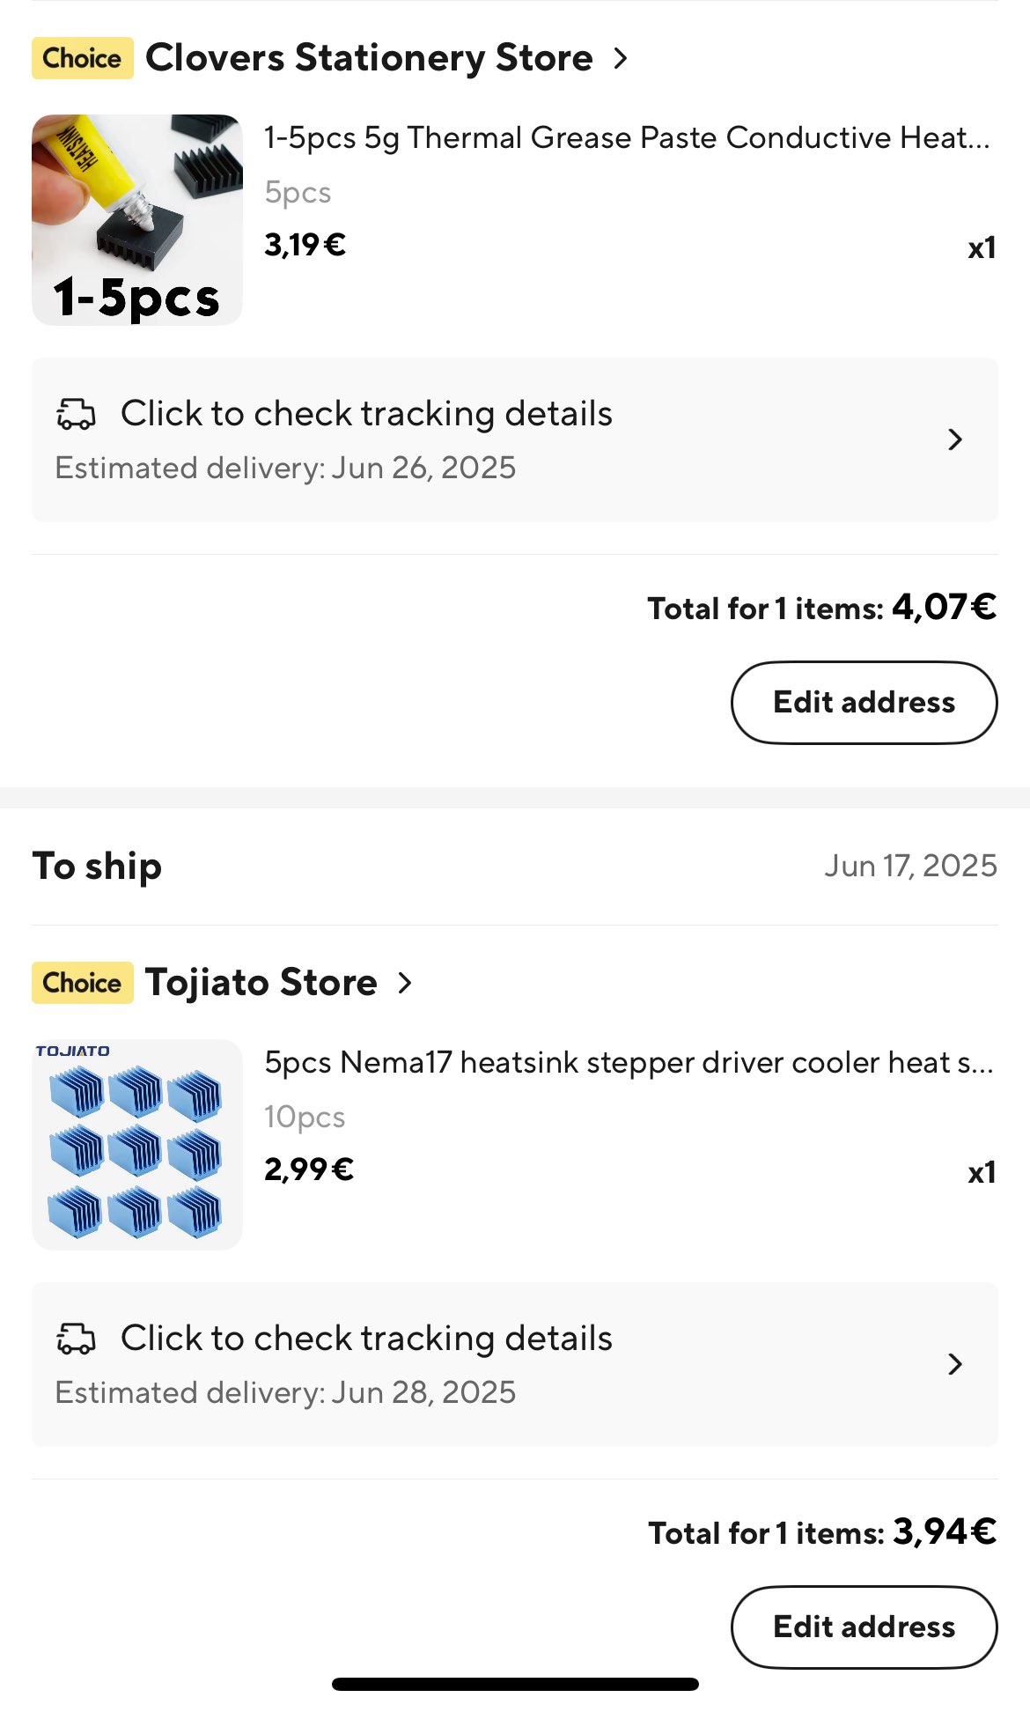
Task: Open Clovers Stationery Store chevron arrow
Action: (x=621, y=58)
